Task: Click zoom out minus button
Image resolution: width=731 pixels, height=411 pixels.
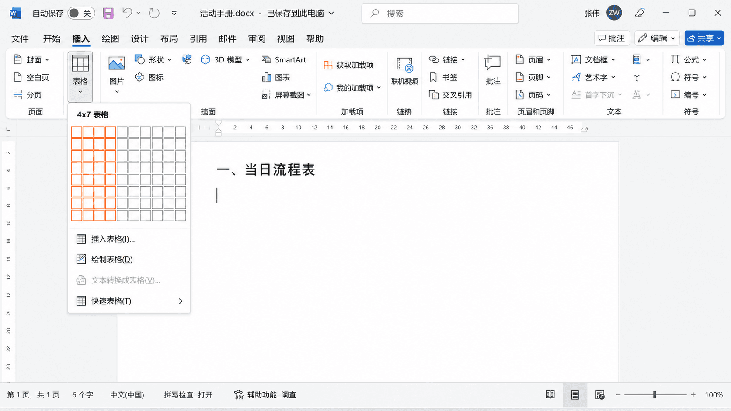Action: 618,395
